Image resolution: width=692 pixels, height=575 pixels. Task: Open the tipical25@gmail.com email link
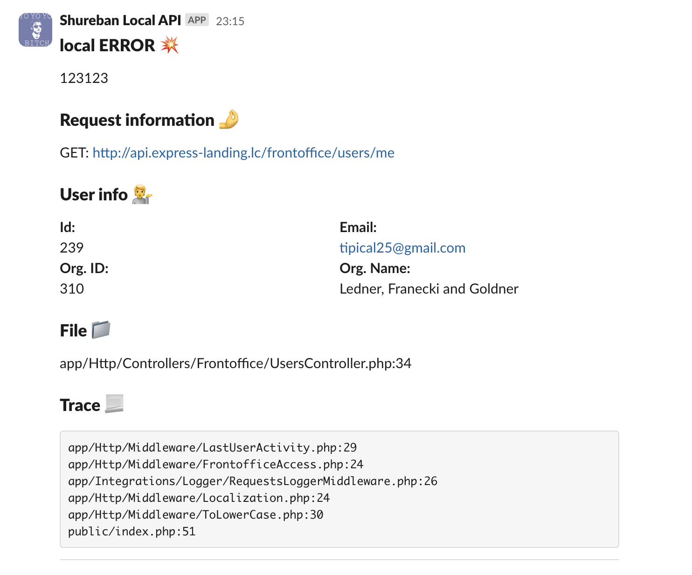tap(402, 248)
